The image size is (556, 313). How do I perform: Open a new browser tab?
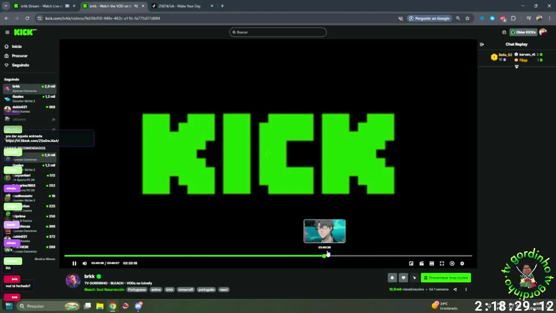[x=222, y=6]
